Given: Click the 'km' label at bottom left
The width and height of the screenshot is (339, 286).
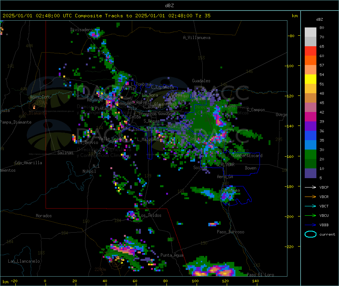Looking at the screenshot, I should [5, 282].
